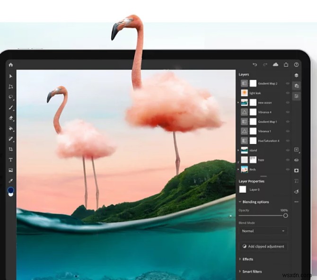The height and width of the screenshot is (280, 317).
Task: Open the Place Image tool
Action: coord(11,170)
